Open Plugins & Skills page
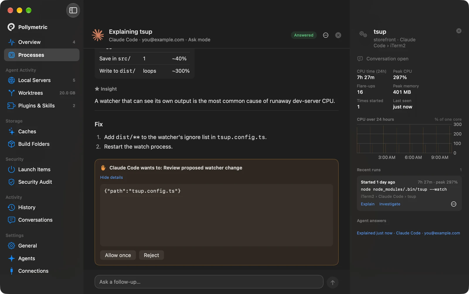 (42, 106)
